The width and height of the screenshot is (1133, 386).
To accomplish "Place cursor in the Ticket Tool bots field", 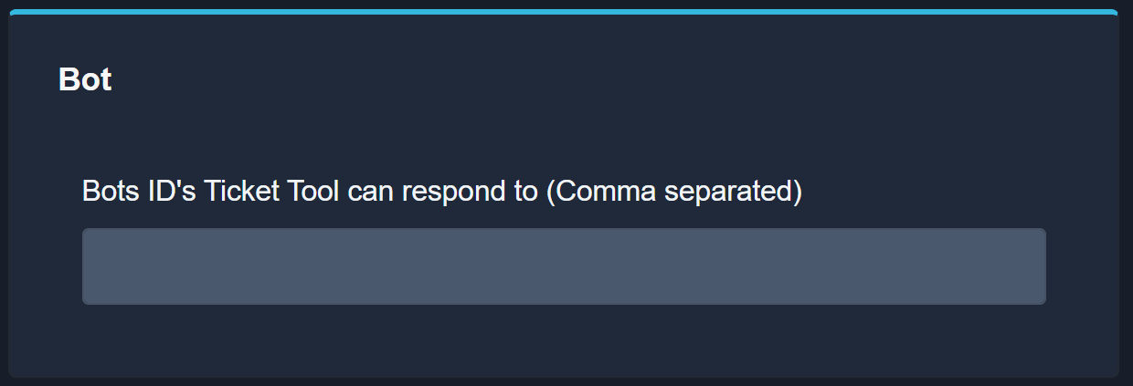I will click(564, 266).
